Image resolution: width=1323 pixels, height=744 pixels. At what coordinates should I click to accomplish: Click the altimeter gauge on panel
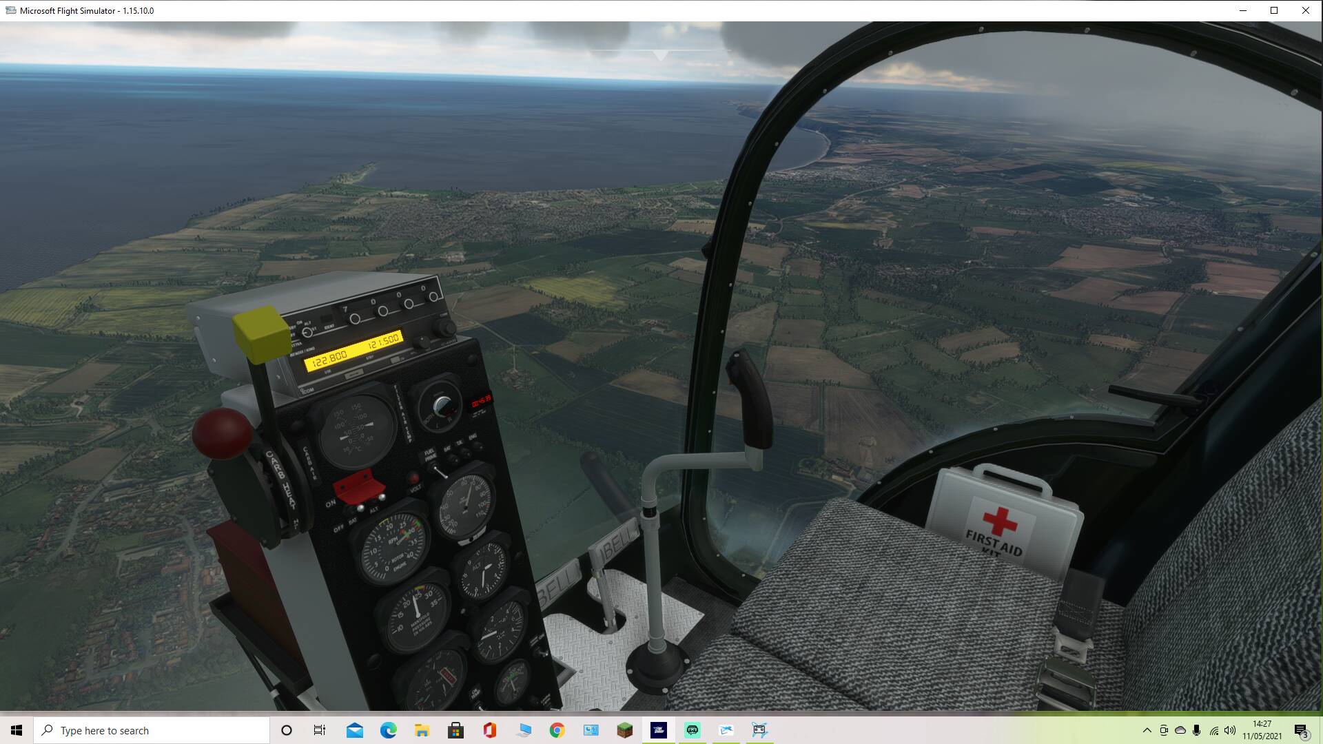[482, 572]
